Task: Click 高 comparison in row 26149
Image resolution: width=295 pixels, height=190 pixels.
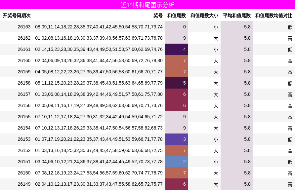Action: point(290,184)
